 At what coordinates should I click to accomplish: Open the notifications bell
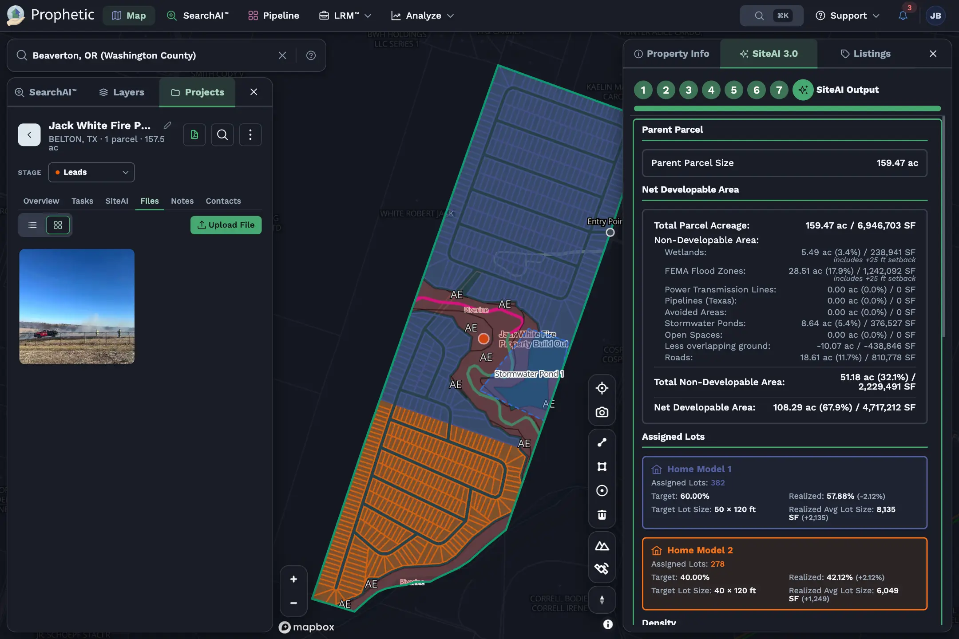pos(903,16)
